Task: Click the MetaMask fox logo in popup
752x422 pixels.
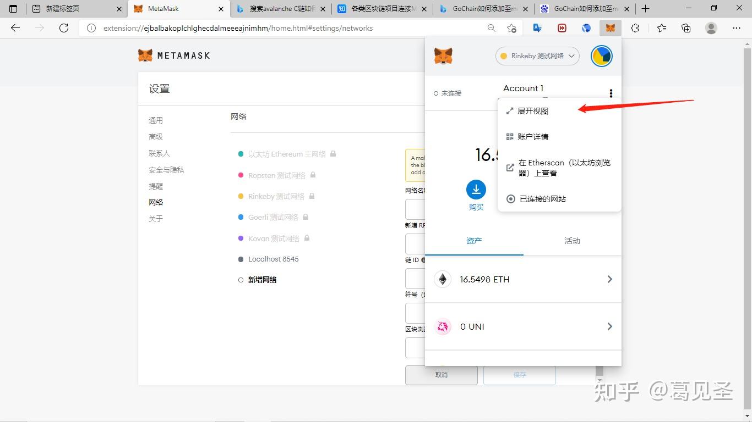Action: [x=443, y=55]
